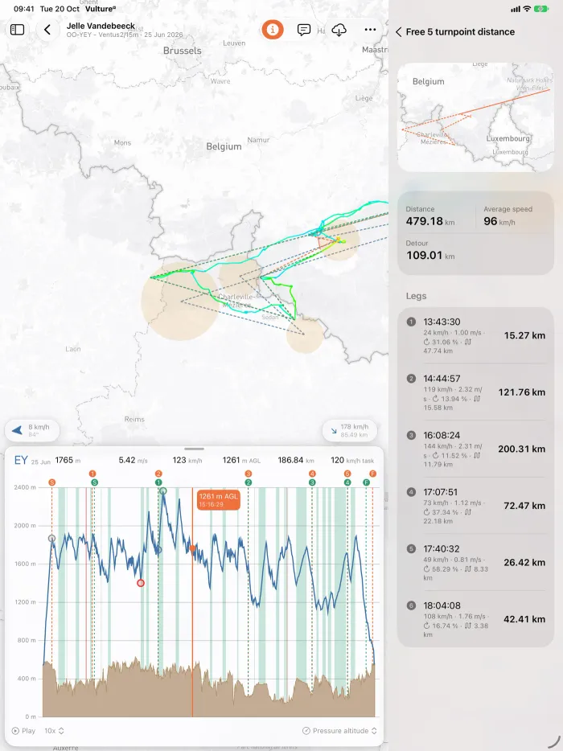Click green turnpoint 4 marker on barogram
Image resolution: width=563 pixels, height=751 pixels.
tap(347, 482)
